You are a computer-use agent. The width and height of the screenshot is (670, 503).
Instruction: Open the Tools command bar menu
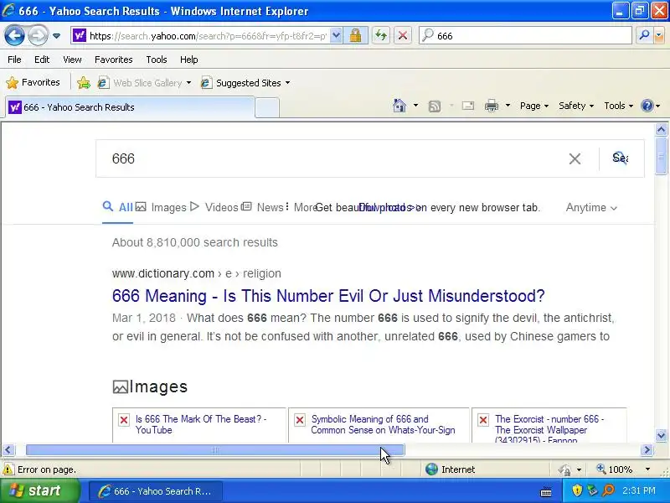(618, 106)
